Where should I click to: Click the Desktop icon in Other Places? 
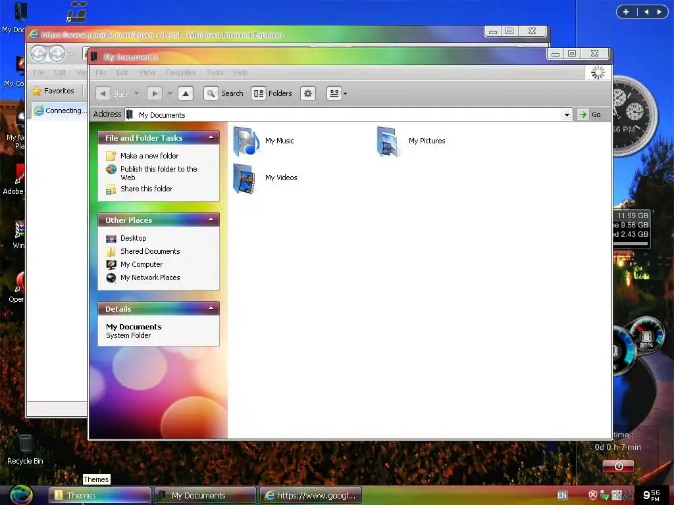pyautogui.click(x=111, y=238)
